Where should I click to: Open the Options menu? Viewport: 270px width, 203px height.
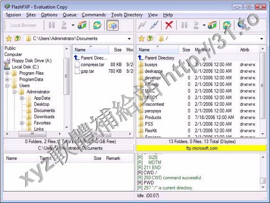[49, 15]
